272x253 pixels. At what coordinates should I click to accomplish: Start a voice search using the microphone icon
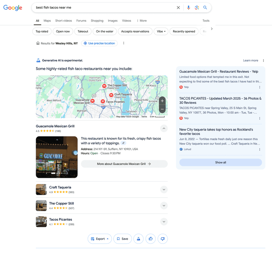[188, 7]
